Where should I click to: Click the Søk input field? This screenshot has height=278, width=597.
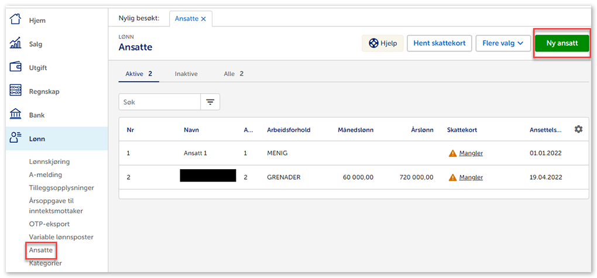[x=160, y=102]
